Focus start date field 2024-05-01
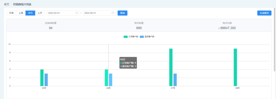 tap(63, 13)
